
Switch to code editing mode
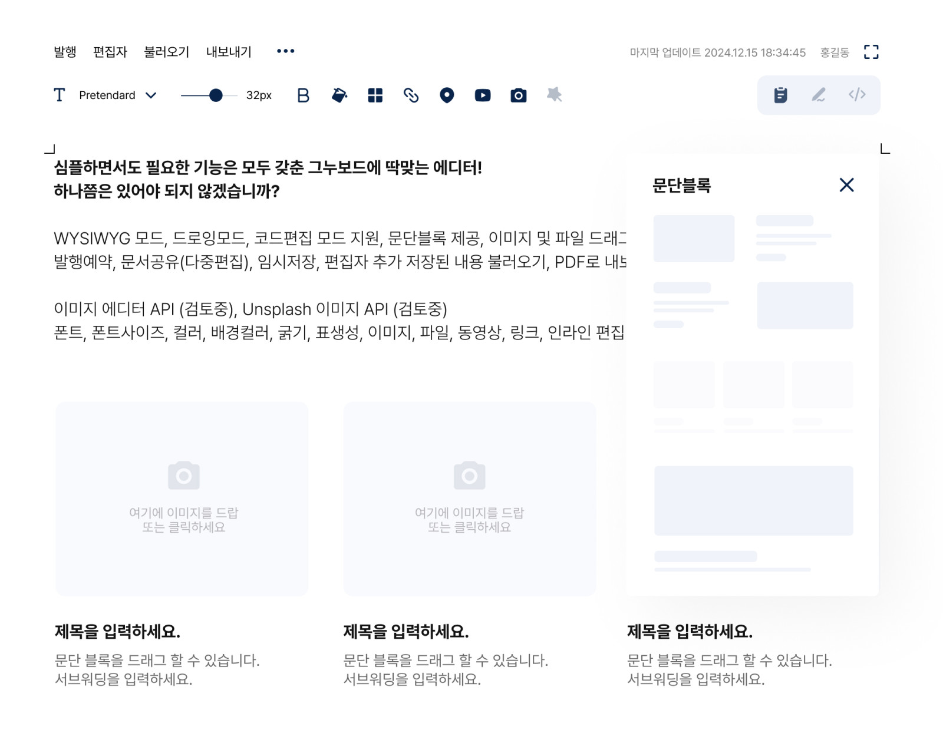tap(856, 95)
